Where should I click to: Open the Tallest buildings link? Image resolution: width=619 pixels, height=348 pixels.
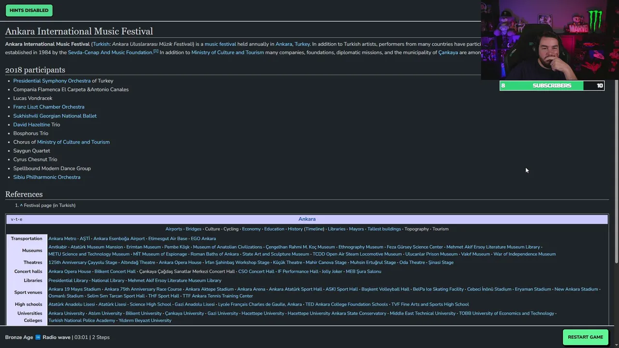[x=384, y=229]
